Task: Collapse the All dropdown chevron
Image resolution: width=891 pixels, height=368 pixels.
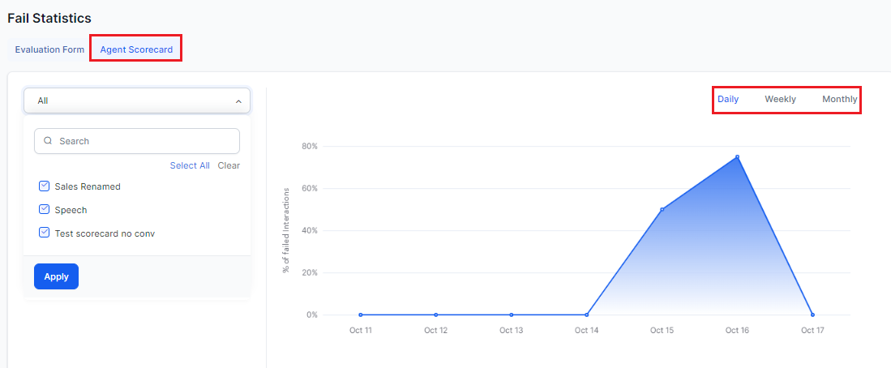Action: (x=238, y=101)
